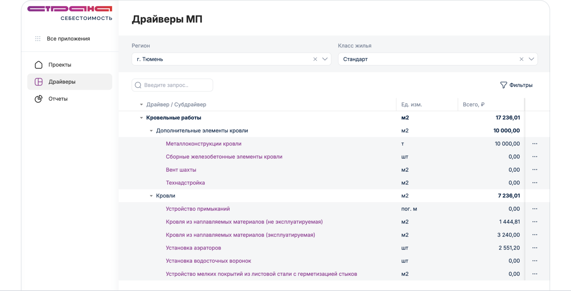Open the all applications grid icon

38,39
